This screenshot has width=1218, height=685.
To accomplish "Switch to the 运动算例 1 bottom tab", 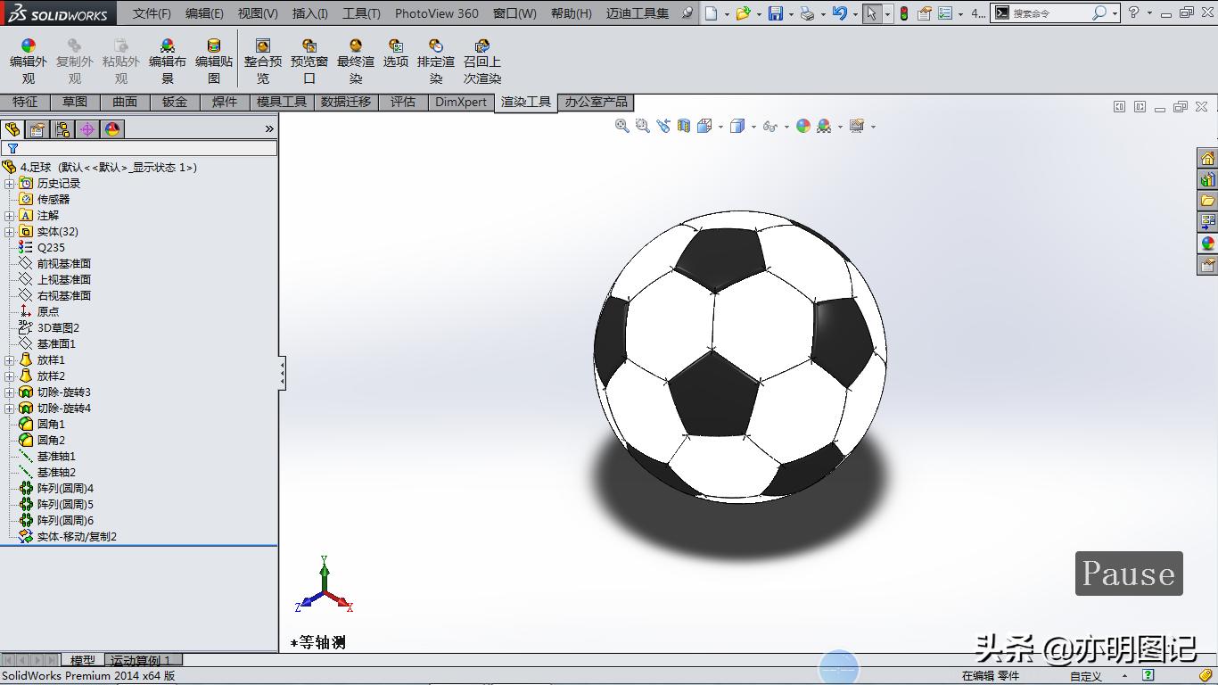I will coord(143,660).
